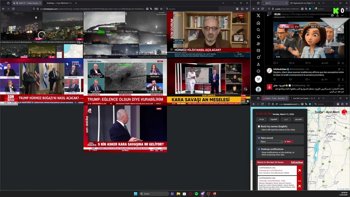The height and width of the screenshot is (197, 350).
Task: Bookmark the MEMRI TV video post
Action: point(339,63)
